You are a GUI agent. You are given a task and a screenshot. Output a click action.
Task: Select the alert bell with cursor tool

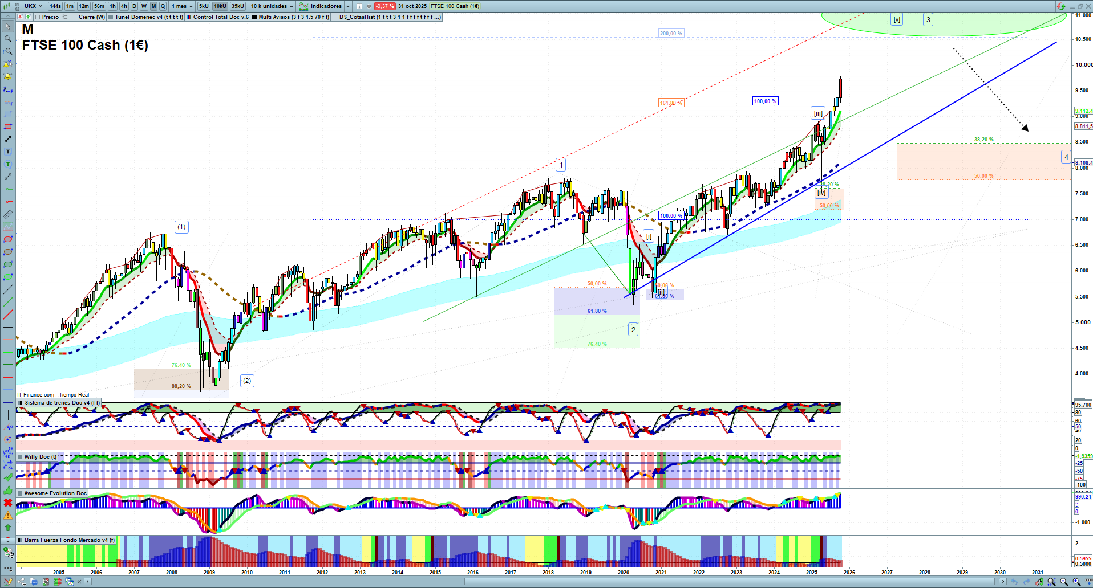[8, 64]
